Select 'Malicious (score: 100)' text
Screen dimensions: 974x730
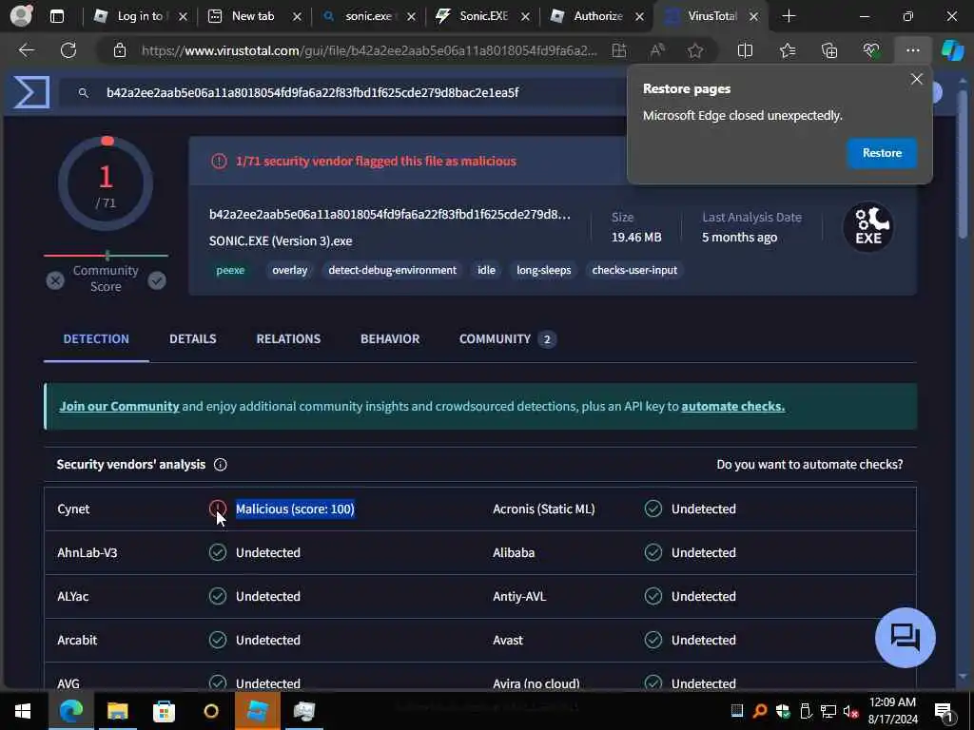tap(295, 509)
